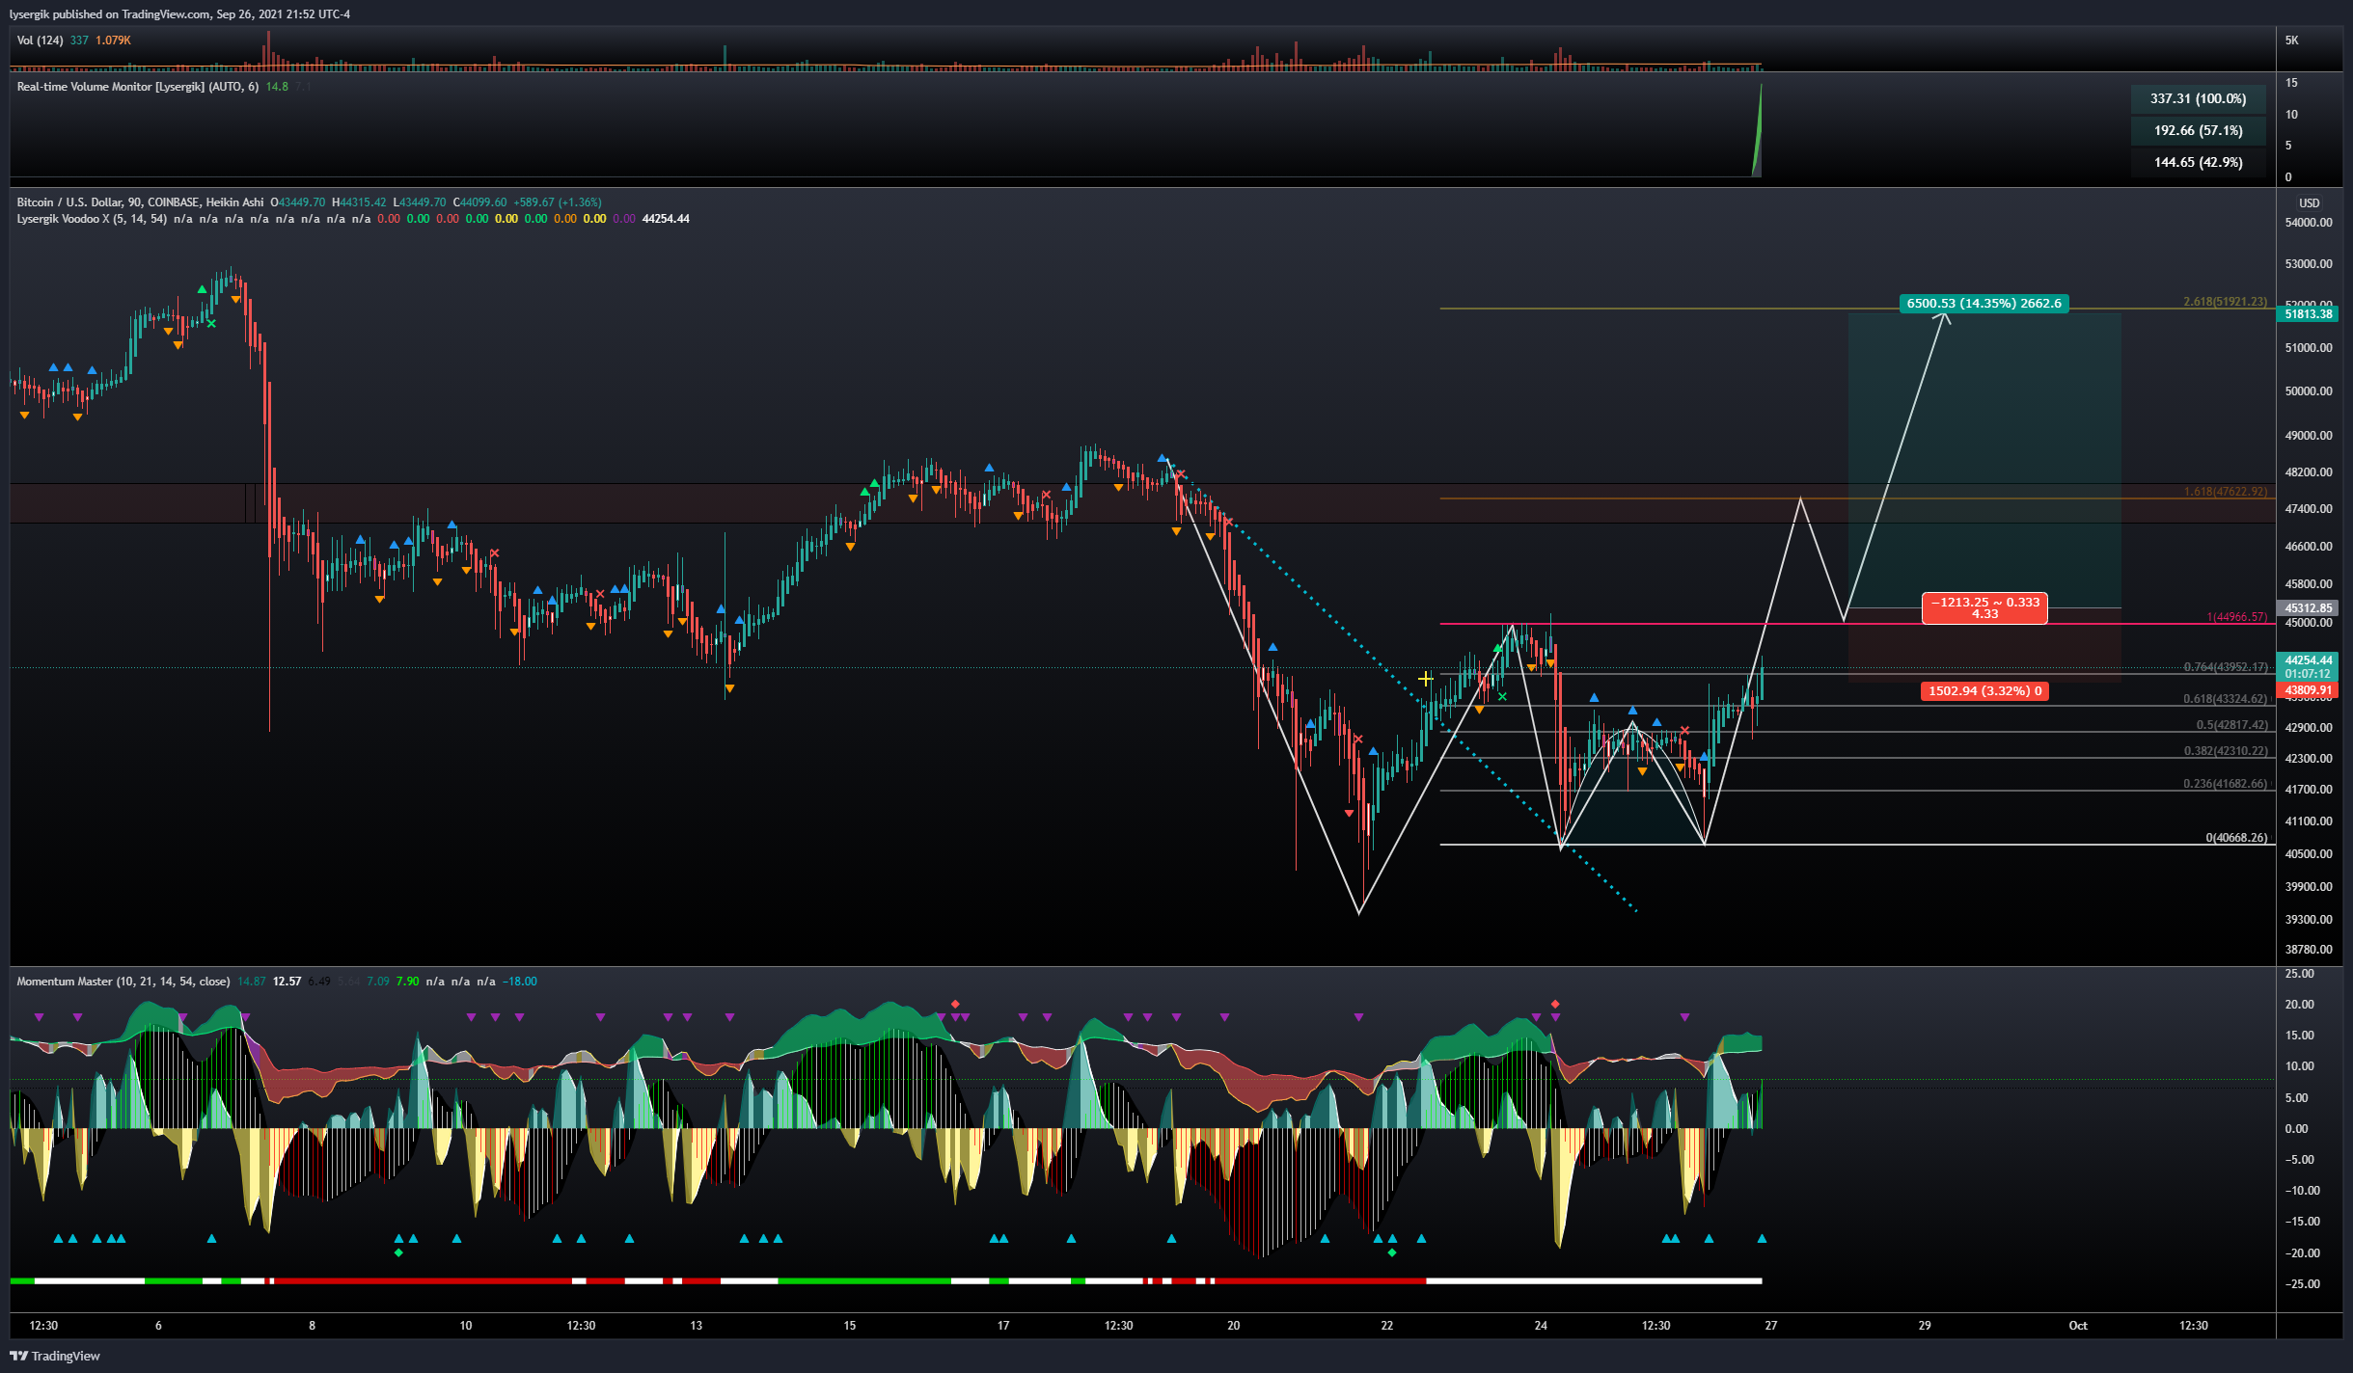Viewport: 2353px width, 1373px height.
Task: Click the red 43809.91 price axis label
Action: (2308, 690)
